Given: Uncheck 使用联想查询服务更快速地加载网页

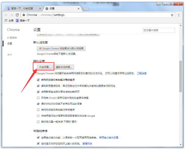Looking at the screenshot, I should 38,92.
